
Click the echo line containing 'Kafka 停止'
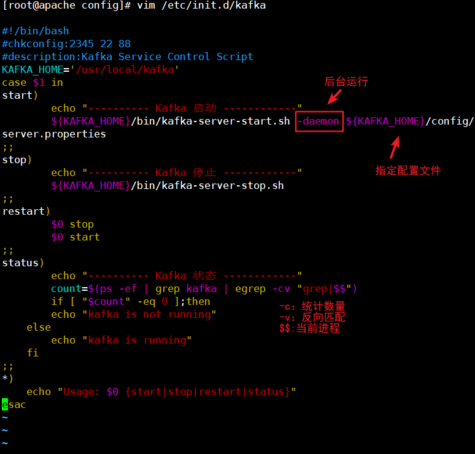(177, 173)
